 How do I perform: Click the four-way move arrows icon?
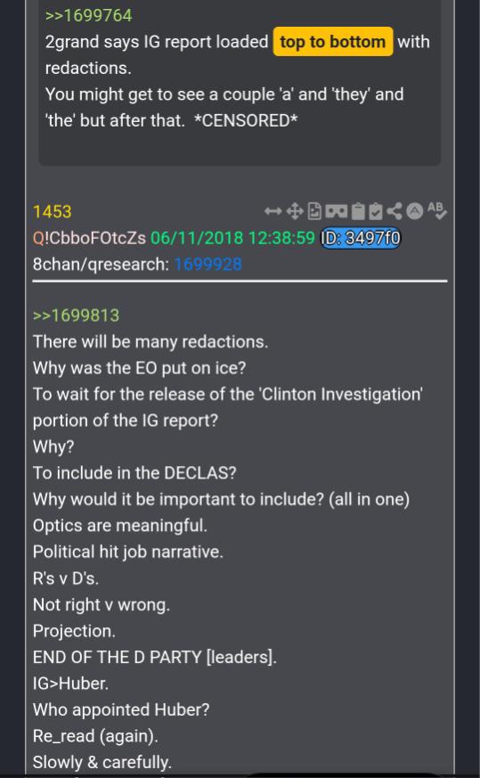pos(295,212)
